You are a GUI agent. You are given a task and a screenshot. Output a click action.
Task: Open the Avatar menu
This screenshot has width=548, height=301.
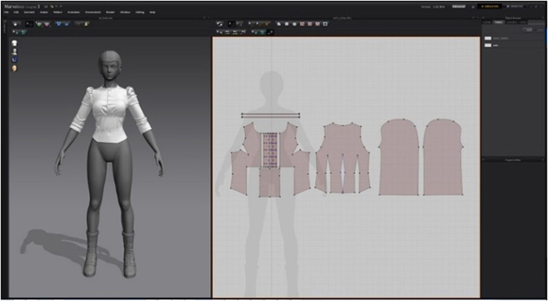(44, 12)
